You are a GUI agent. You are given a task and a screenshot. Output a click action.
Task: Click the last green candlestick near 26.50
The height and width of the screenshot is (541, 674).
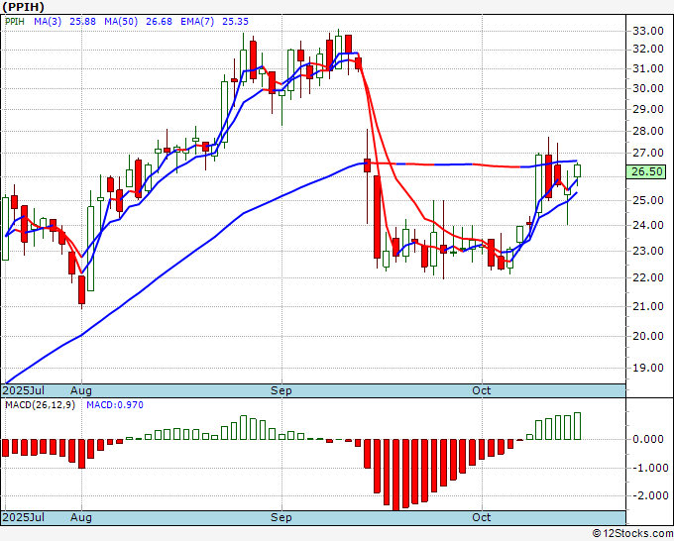577,171
